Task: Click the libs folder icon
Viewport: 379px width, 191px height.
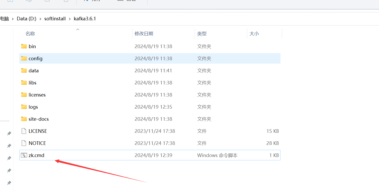Action: pos(24,83)
